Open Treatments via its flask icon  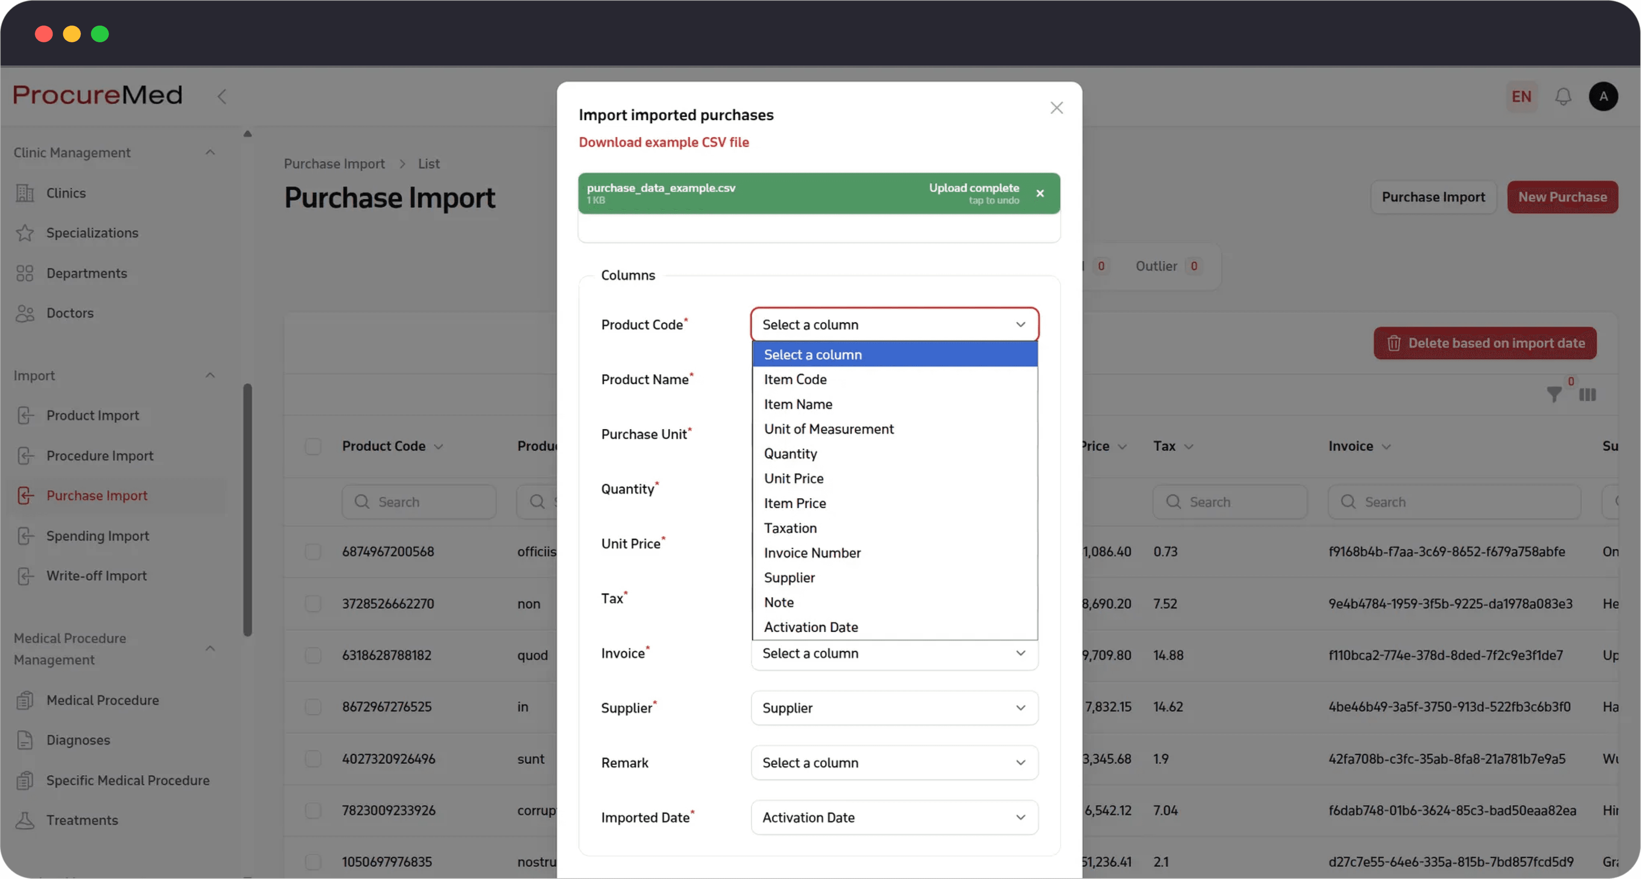25,820
